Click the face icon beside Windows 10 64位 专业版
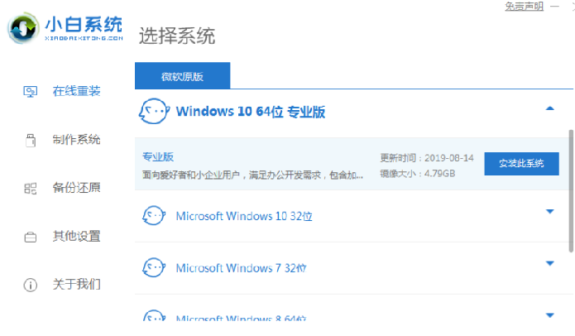The height and width of the screenshot is (336, 575). (x=154, y=111)
